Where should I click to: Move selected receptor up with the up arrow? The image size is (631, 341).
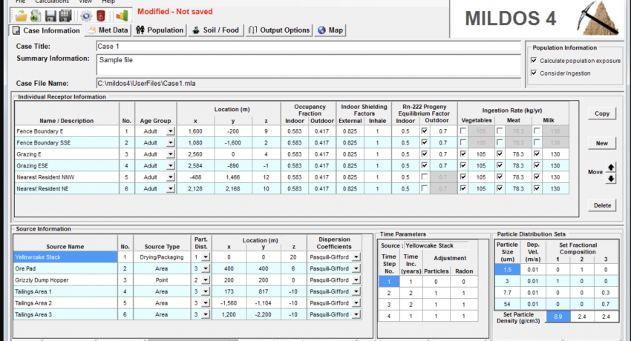611,167
